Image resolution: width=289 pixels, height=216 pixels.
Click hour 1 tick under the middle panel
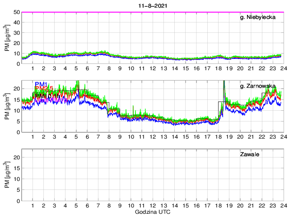click(33, 137)
